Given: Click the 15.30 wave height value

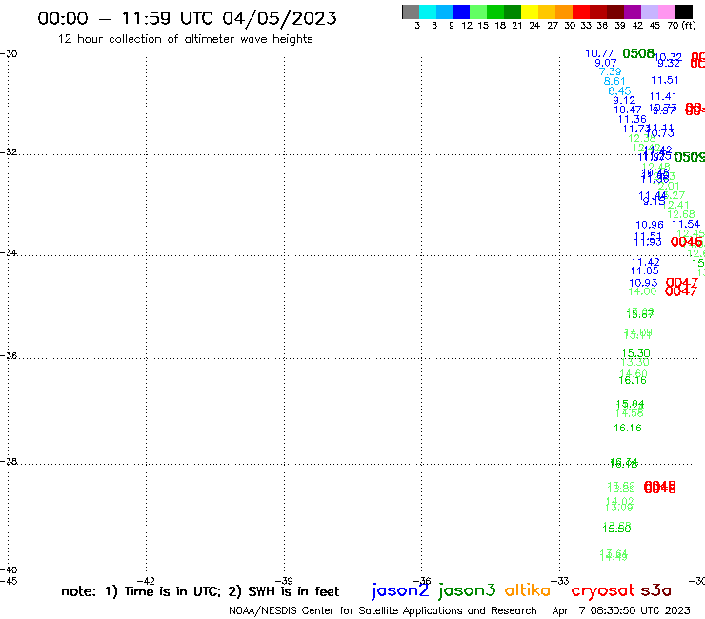Looking at the screenshot, I should point(636,353).
